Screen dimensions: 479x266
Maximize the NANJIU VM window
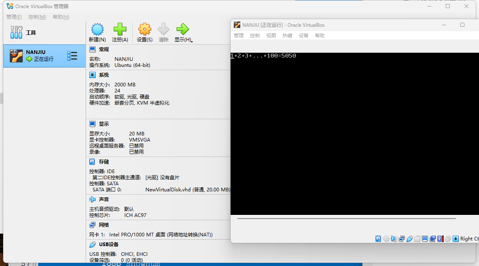click(462, 25)
